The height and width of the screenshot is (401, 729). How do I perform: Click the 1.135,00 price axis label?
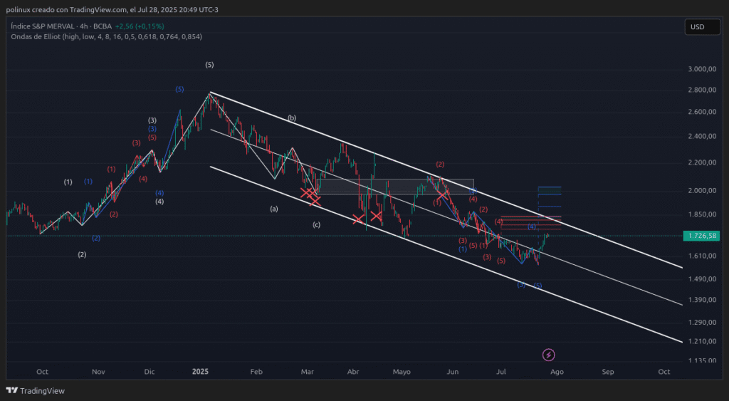pos(701,360)
